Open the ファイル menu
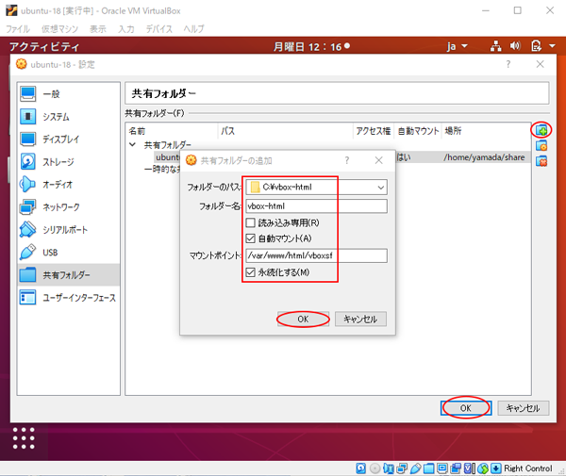566x476 pixels. click(18, 29)
